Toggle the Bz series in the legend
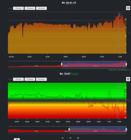The width and height of the screenshot is (131, 140). [x=61, y=138]
